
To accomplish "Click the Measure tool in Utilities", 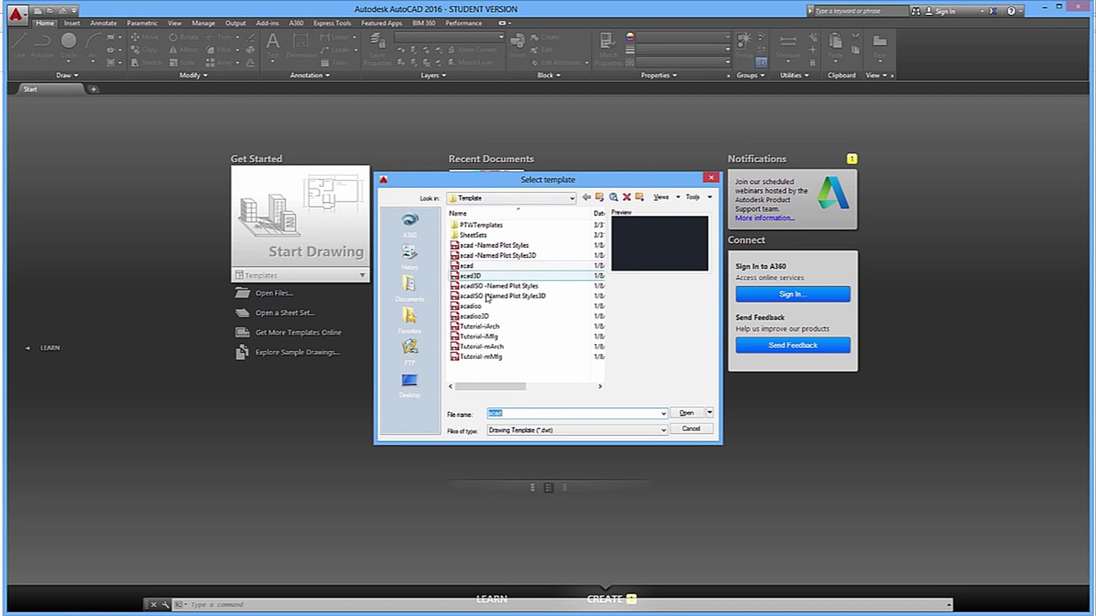I will pyautogui.click(x=788, y=45).
